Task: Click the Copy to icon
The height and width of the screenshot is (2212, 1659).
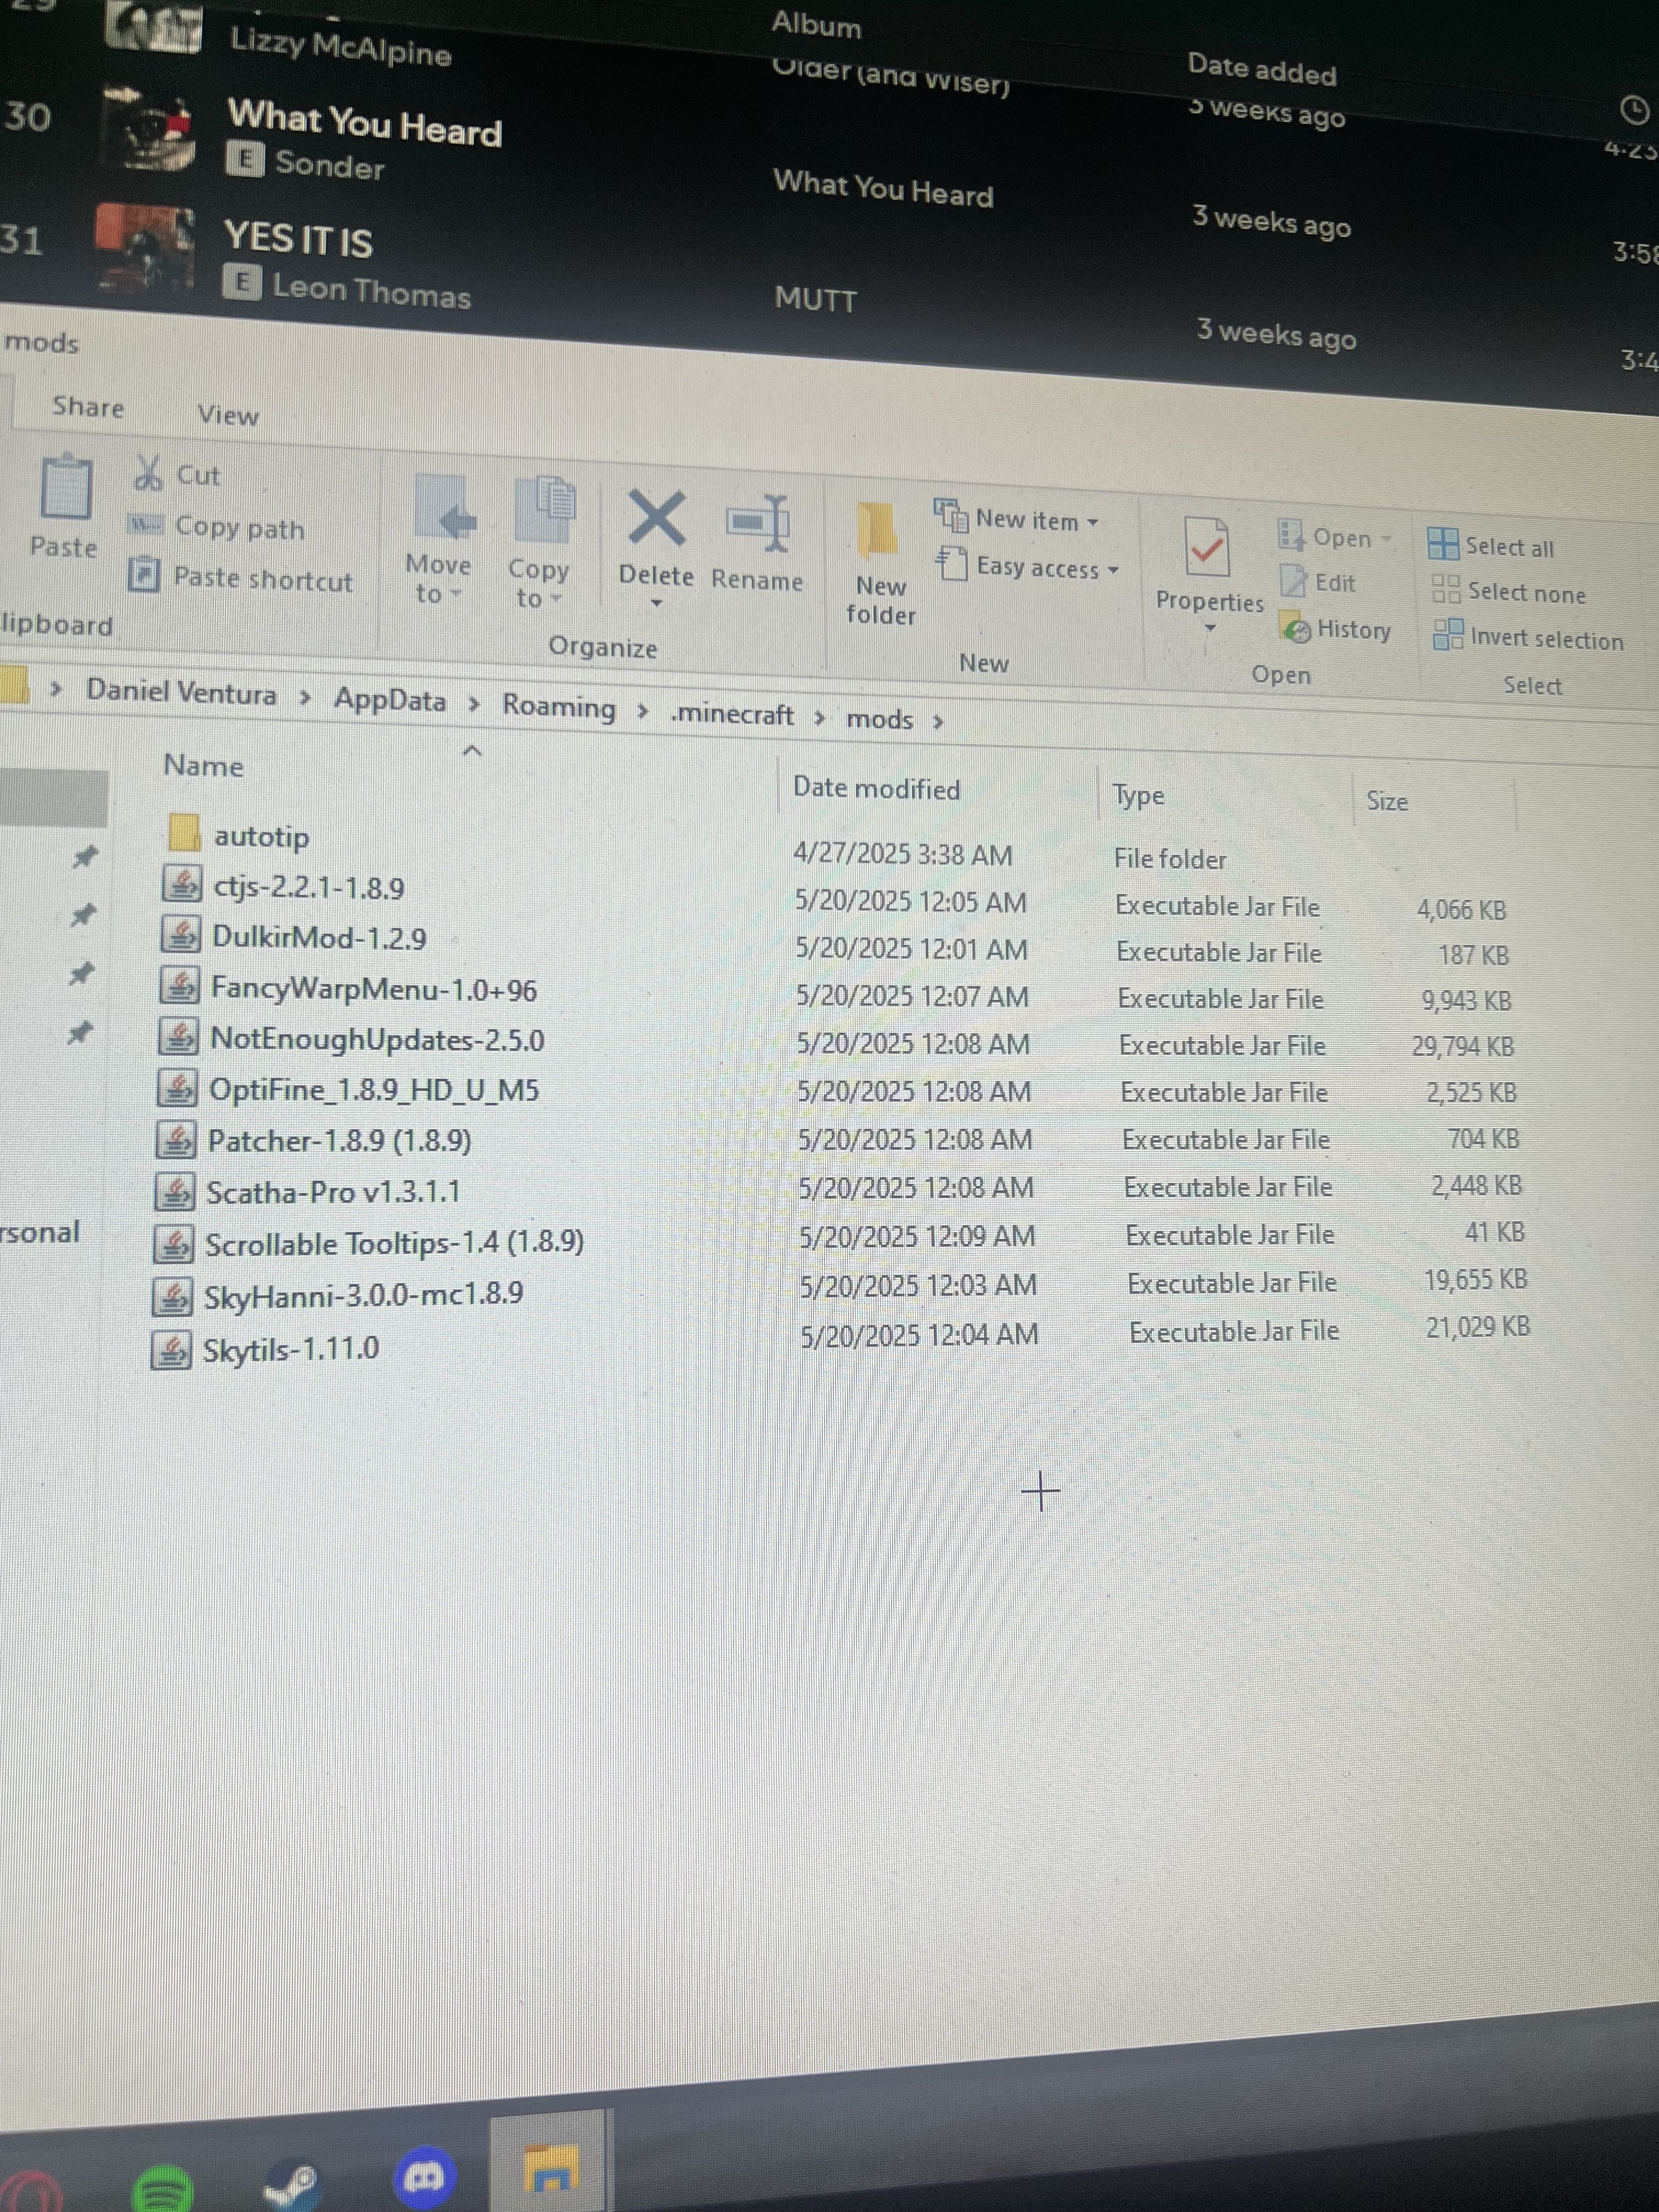Action: [x=545, y=510]
